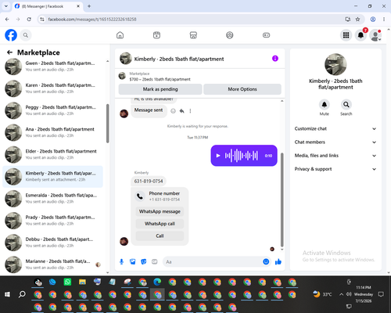Open File Explorer from the taskbar

82,282
